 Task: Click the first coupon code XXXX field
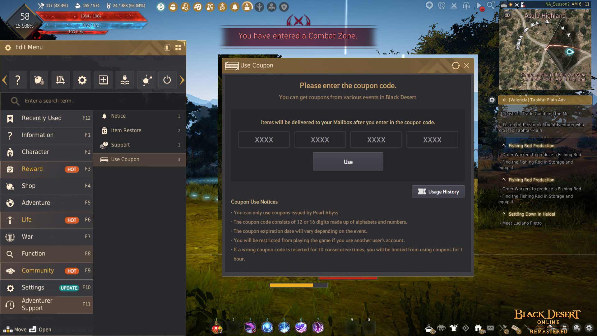click(x=264, y=140)
